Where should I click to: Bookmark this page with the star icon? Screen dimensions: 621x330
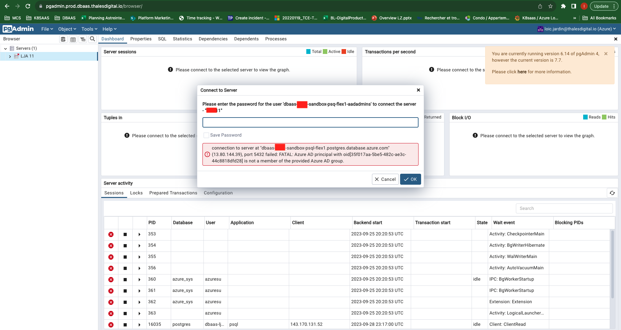(x=550, y=6)
